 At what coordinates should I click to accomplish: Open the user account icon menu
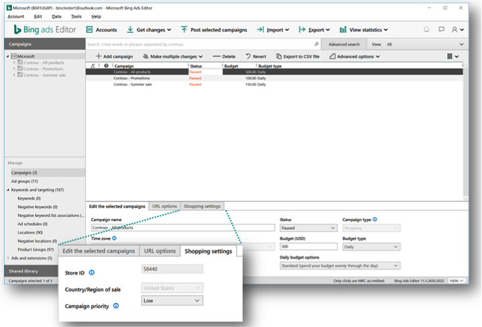pos(457,29)
